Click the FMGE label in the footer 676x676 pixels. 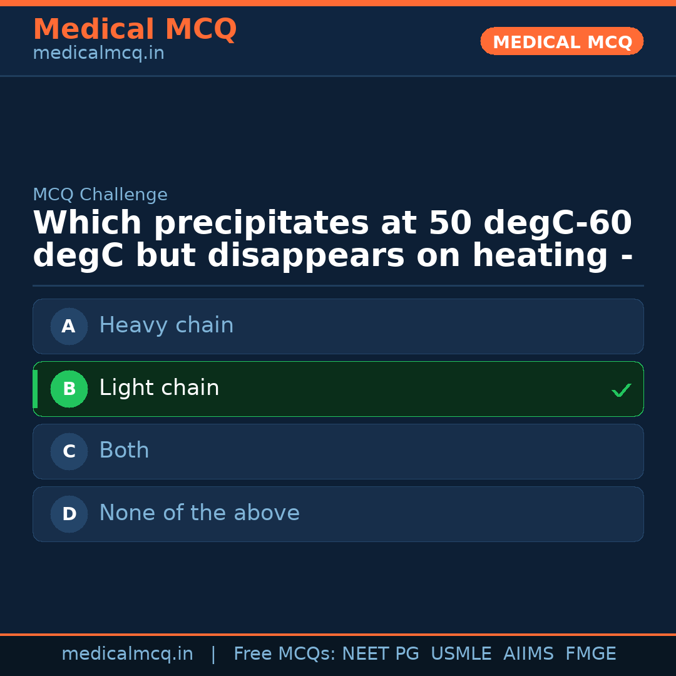590,653
